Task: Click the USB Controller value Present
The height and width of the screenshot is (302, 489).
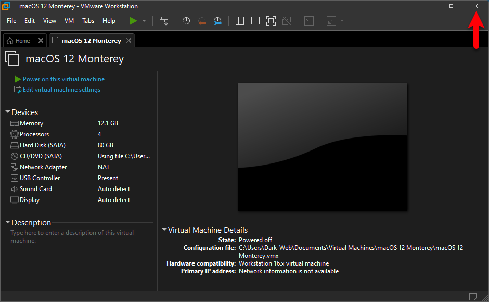Action: point(108,178)
